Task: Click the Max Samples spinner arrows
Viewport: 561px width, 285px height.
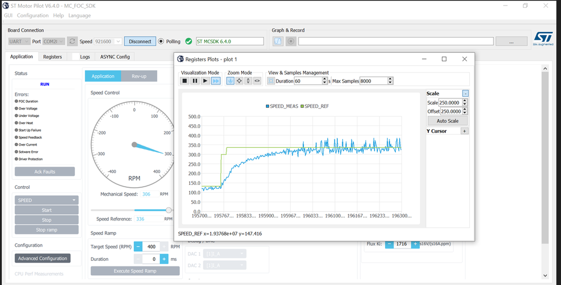Action: [x=390, y=81]
